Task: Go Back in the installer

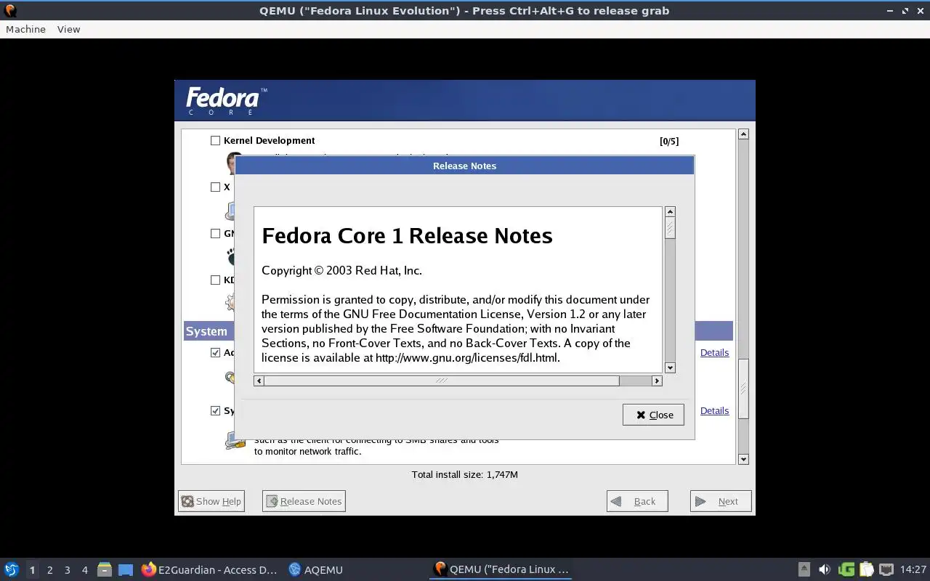Action: click(x=637, y=501)
